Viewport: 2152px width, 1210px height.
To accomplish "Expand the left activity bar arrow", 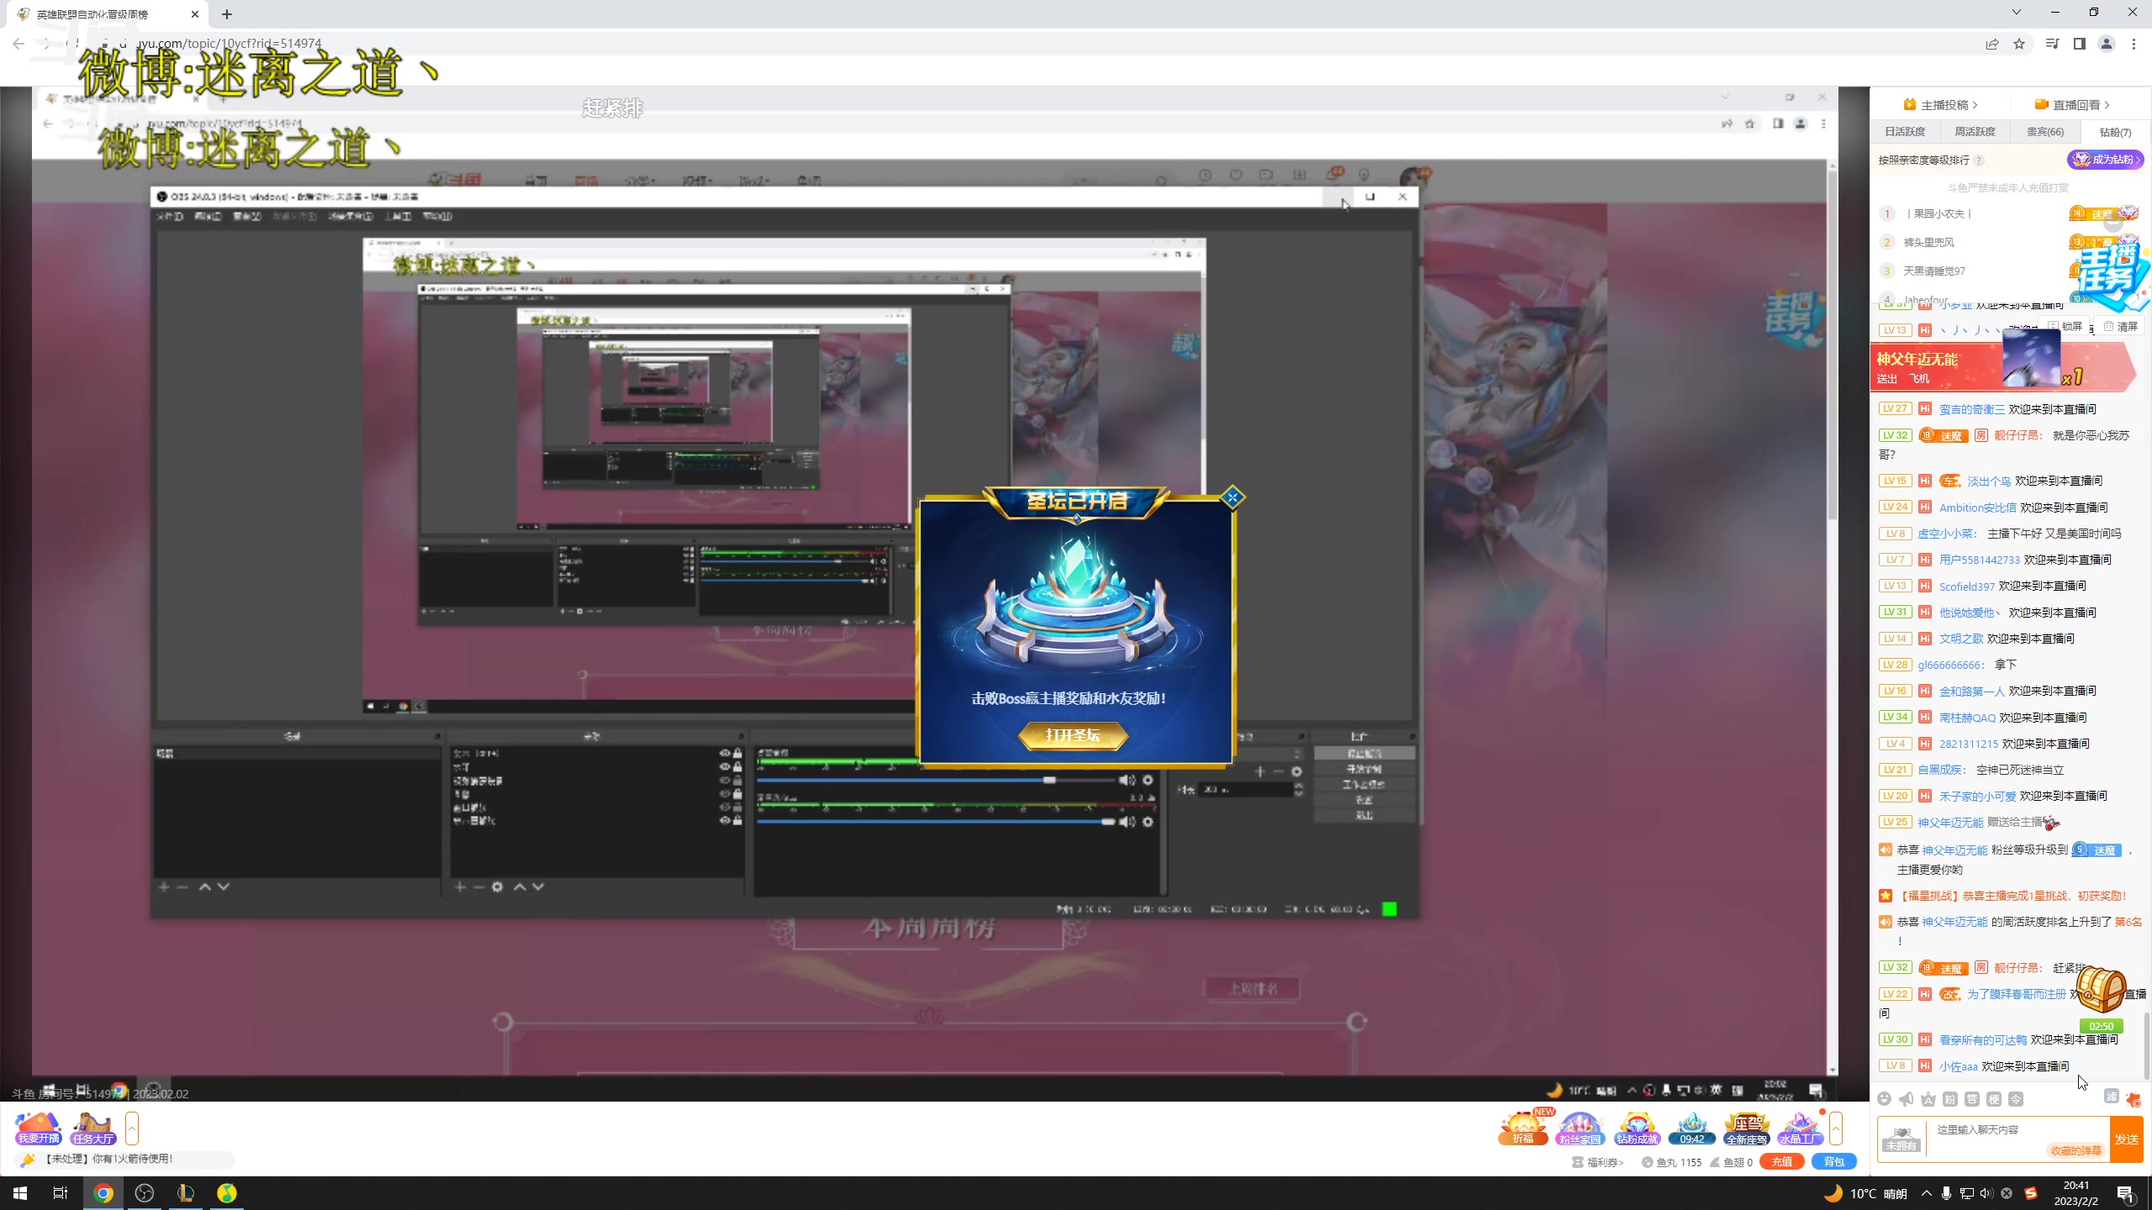I will pos(132,1128).
